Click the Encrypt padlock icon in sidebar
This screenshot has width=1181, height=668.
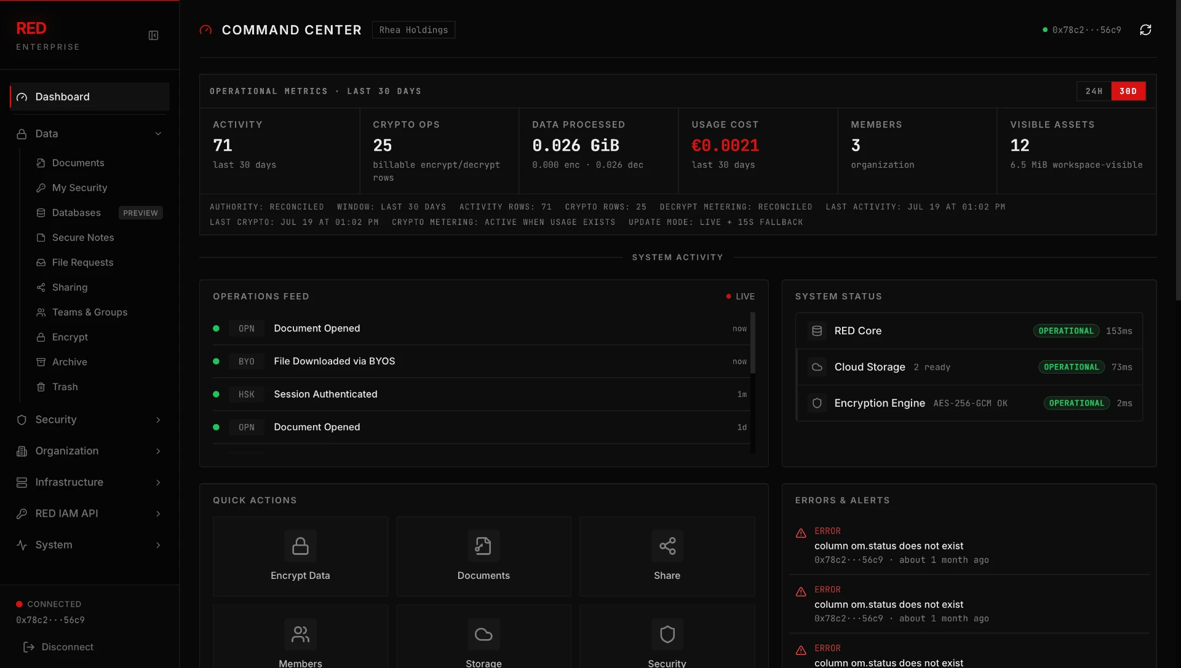(x=41, y=337)
